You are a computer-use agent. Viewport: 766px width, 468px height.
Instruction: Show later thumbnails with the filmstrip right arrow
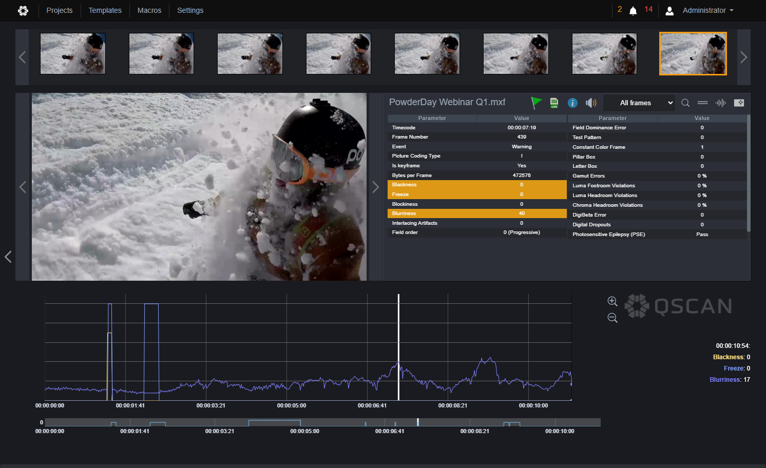tap(744, 57)
